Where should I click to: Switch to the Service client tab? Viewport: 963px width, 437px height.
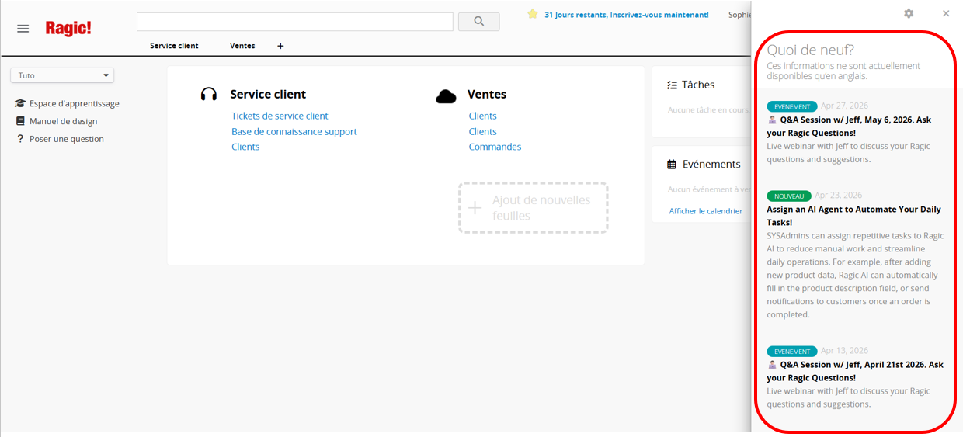[174, 46]
